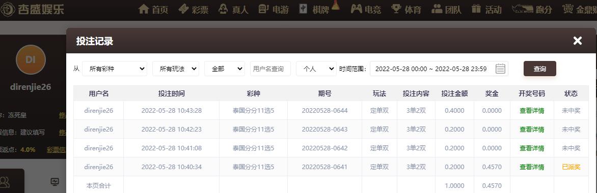Close the 投注记录 dialog
The height and width of the screenshot is (193, 597).
(x=578, y=41)
